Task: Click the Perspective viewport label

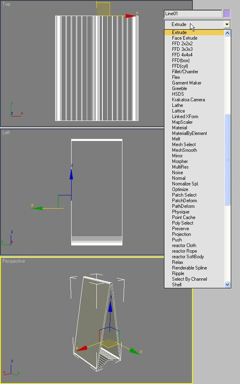Action: click(x=14, y=261)
